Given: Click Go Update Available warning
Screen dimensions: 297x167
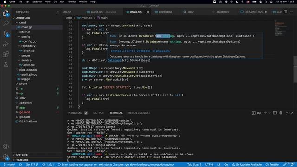Looking at the screenshot, I should point(247,165).
